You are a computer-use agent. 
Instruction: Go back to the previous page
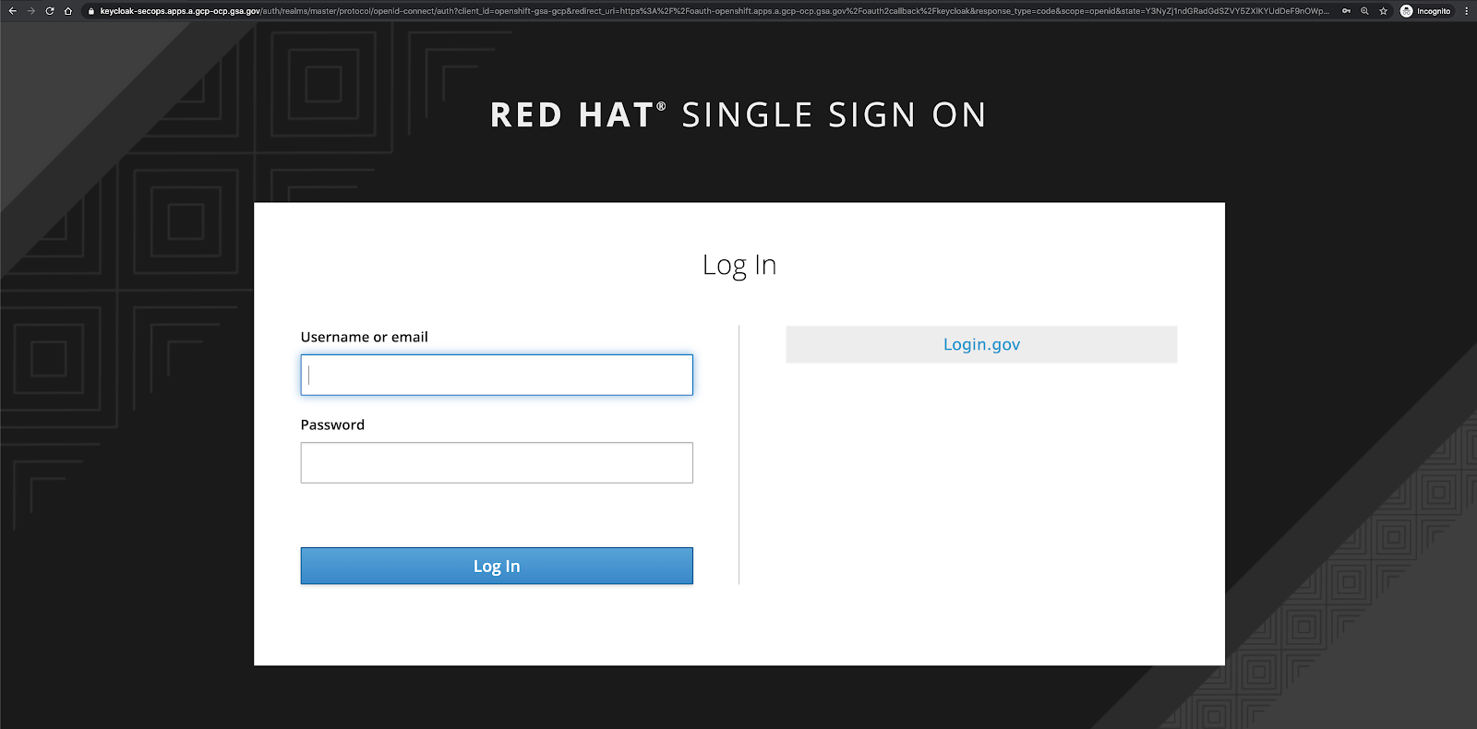click(x=12, y=11)
